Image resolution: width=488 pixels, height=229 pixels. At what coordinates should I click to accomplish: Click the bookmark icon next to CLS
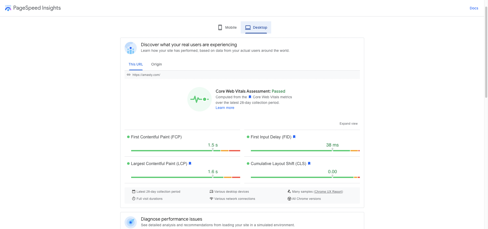pyautogui.click(x=309, y=163)
